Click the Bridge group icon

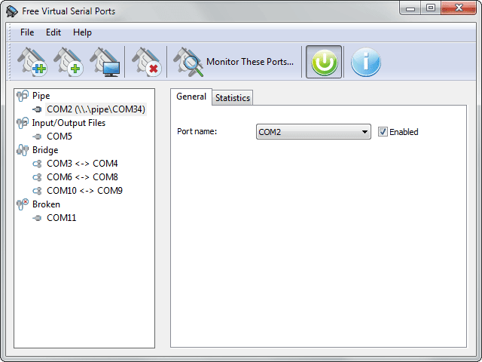pos(23,150)
